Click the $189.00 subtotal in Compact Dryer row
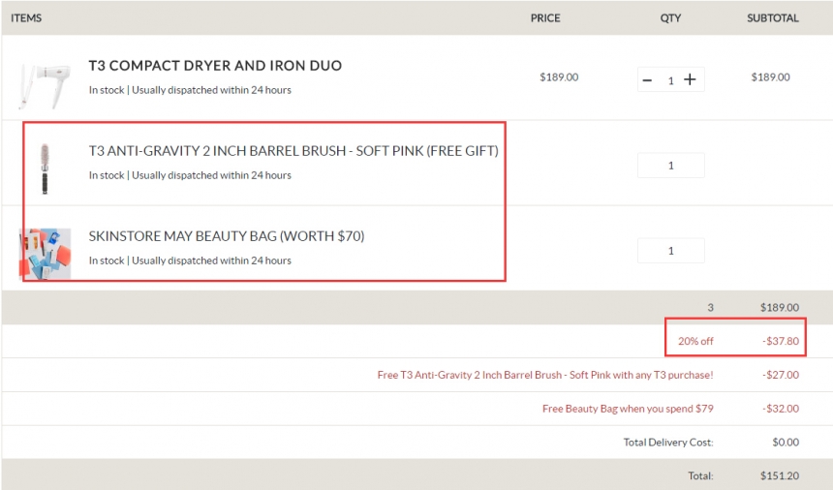Viewport: 833px width, 490px height. (x=770, y=77)
